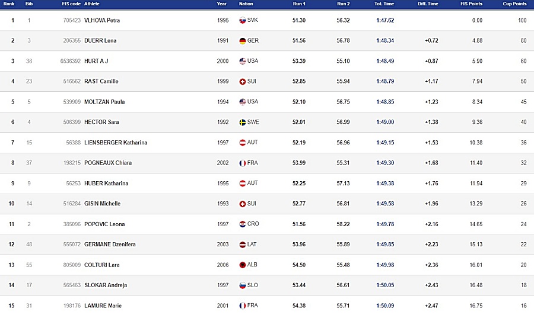The width and height of the screenshot is (534, 315).
Task: Click the Run 1 column header
Action: pos(299,4)
